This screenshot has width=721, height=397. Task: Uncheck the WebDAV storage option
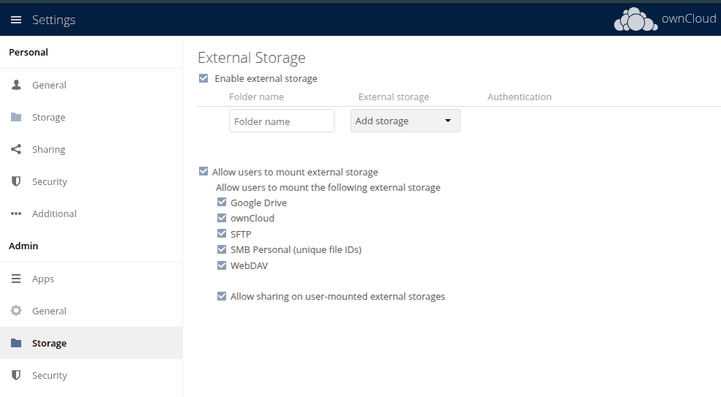[x=222, y=265]
